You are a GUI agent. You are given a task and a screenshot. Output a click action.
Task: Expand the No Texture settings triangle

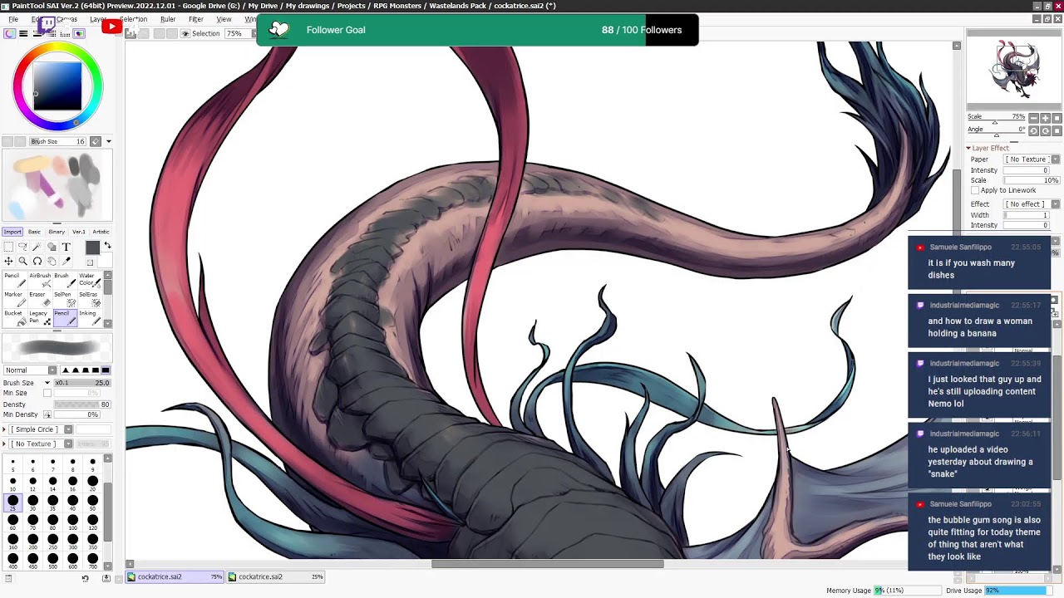point(5,444)
